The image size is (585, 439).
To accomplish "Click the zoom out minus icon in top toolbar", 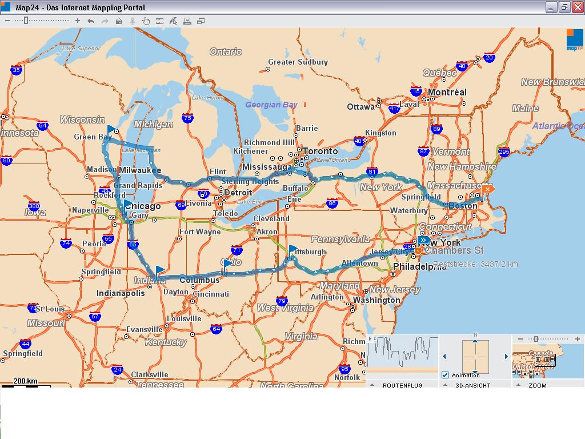I will [7, 21].
